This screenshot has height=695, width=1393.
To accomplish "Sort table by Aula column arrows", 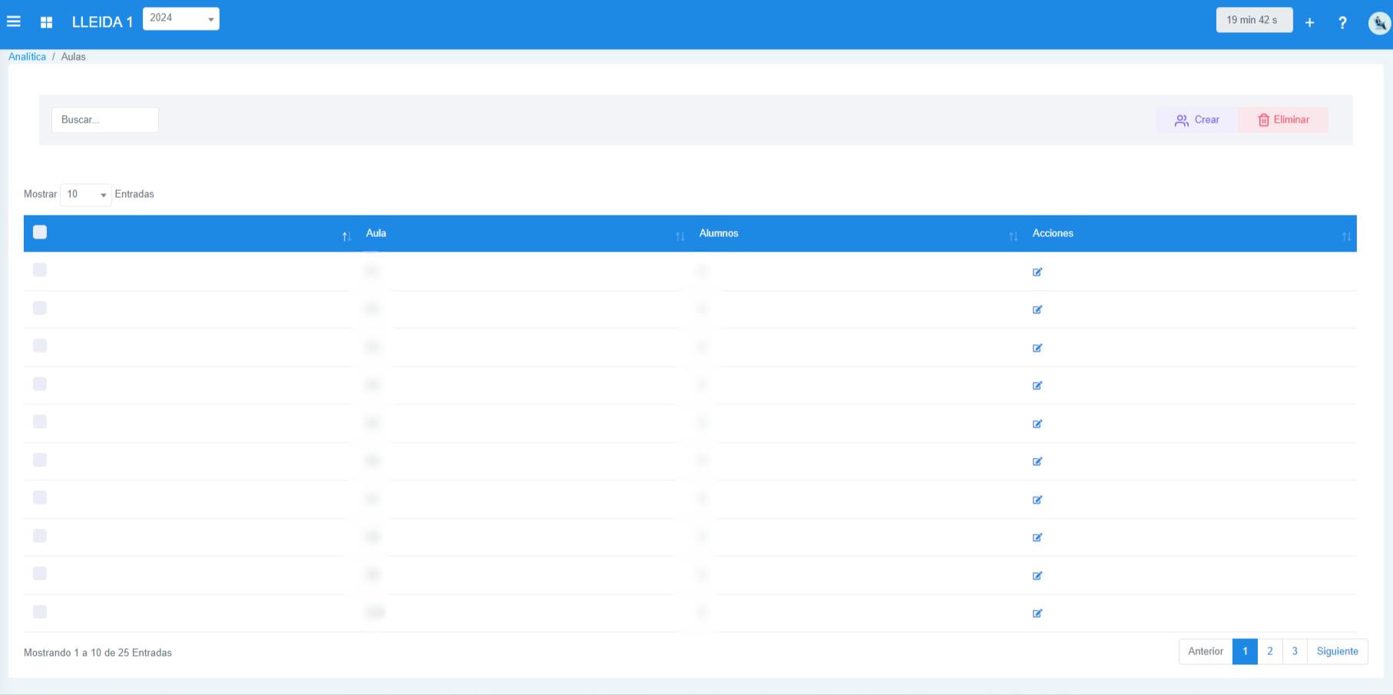I will 680,236.
